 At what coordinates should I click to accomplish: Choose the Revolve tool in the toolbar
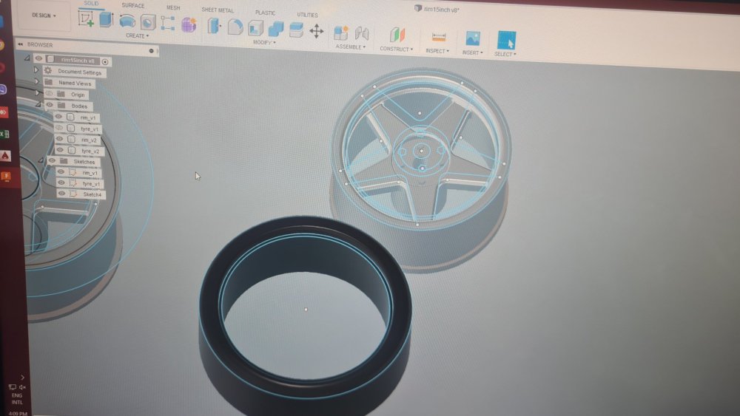pos(127,21)
